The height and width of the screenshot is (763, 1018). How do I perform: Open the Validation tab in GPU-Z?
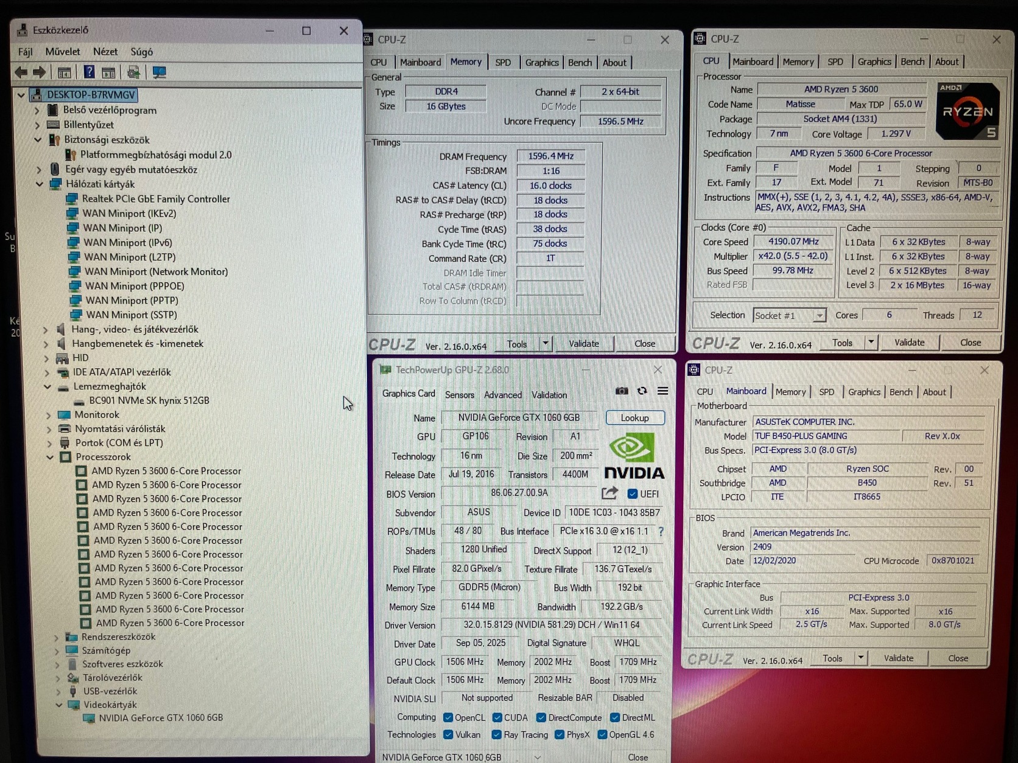[x=549, y=395]
